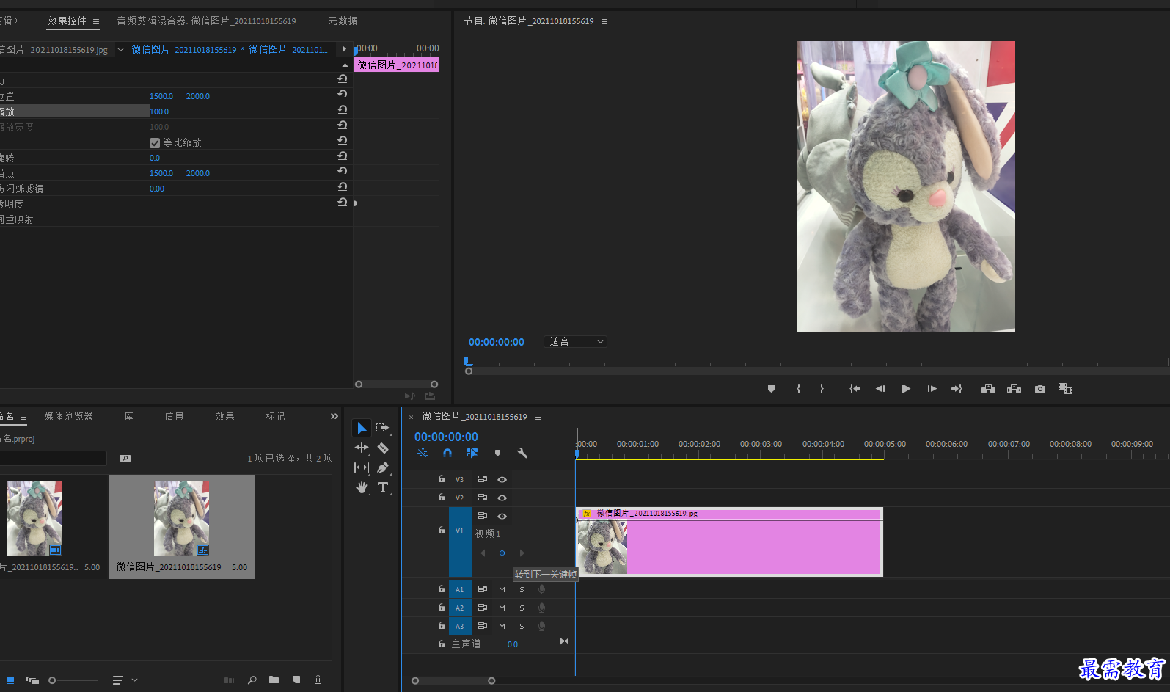Toggle linked selection in timeline

coord(472,453)
